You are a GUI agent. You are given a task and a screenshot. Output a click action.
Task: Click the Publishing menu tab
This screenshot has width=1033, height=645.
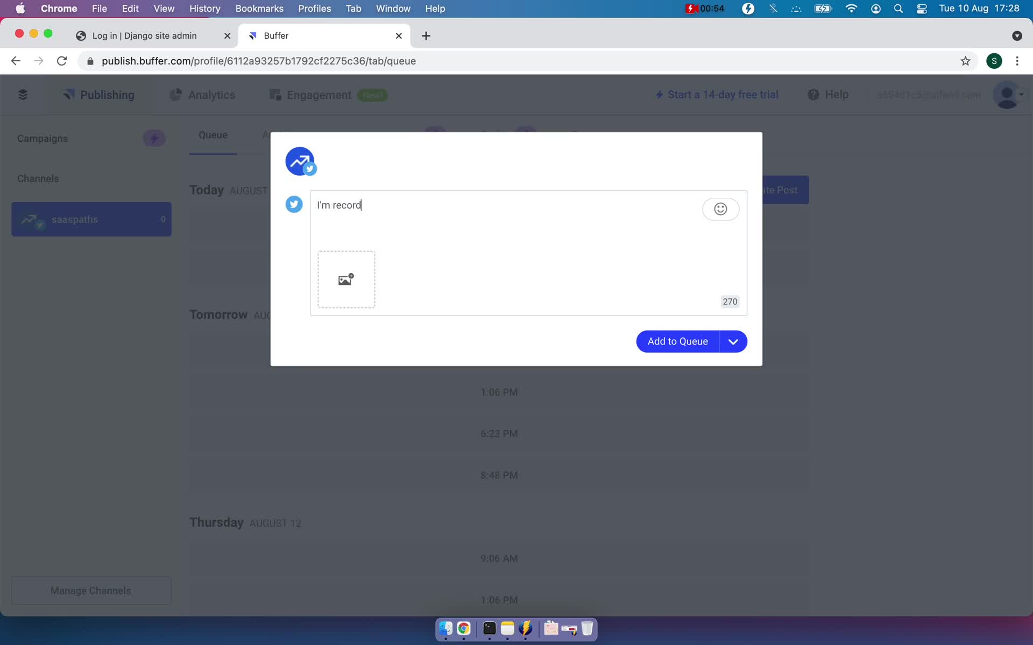[x=108, y=95]
